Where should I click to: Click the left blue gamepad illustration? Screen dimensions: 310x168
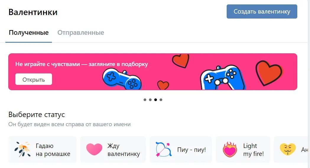tap(122, 79)
